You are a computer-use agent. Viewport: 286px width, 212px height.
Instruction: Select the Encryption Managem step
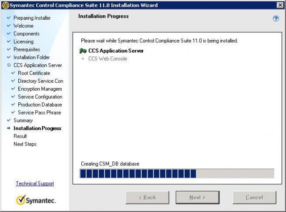[40, 89]
